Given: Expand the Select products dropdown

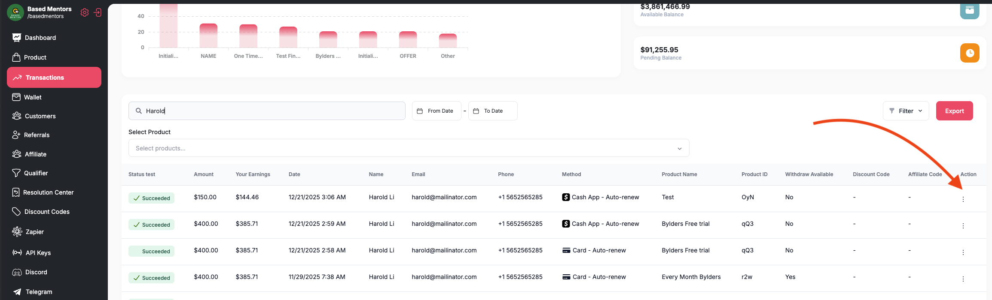Looking at the screenshot, I should click(x=409, y=148).
